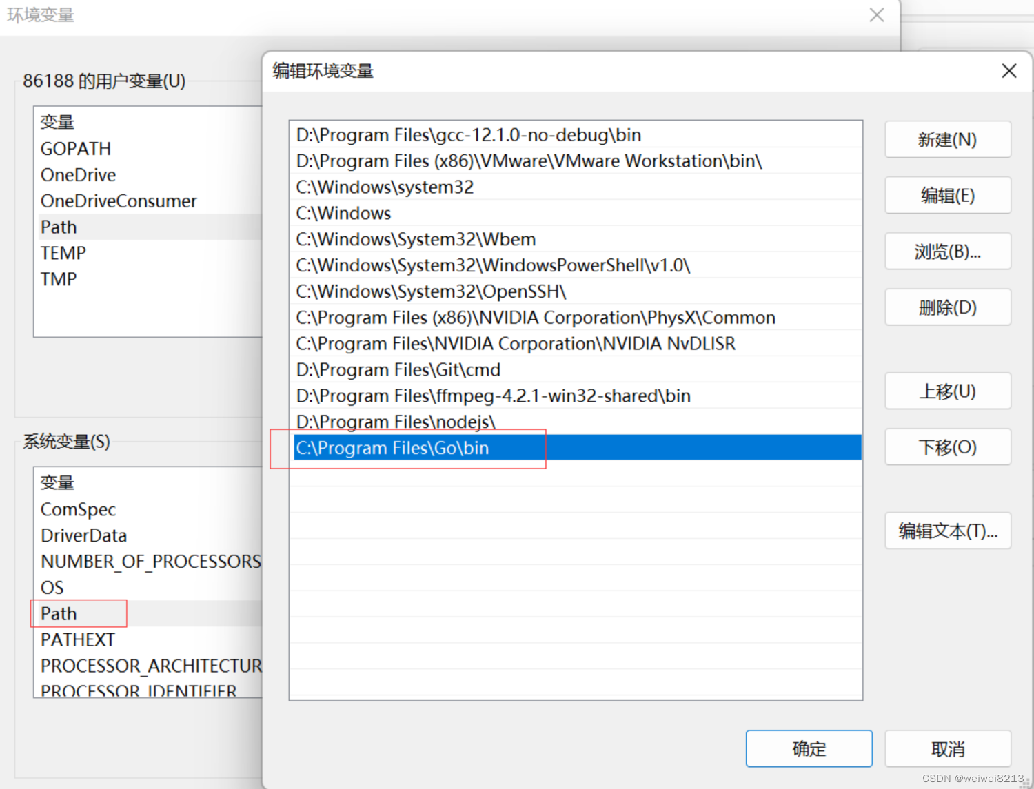The image size is (1034, 789).
Task: Close the 环境变量 window
Action: [877, 15]
